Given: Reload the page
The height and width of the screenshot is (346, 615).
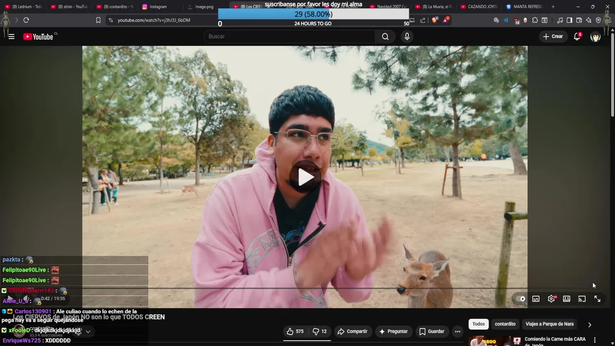Looking at the screenshot, I should click(x=26, y=20).
